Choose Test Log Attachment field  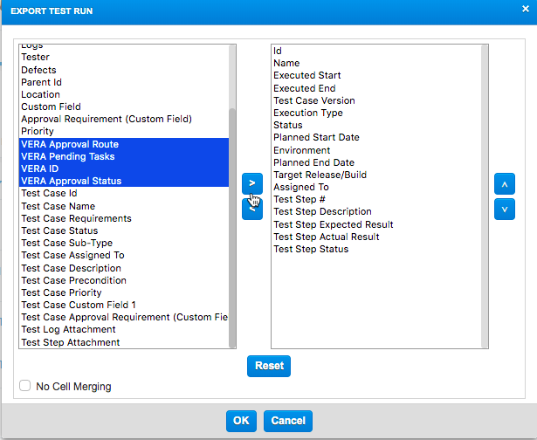(x=68, y=330)
